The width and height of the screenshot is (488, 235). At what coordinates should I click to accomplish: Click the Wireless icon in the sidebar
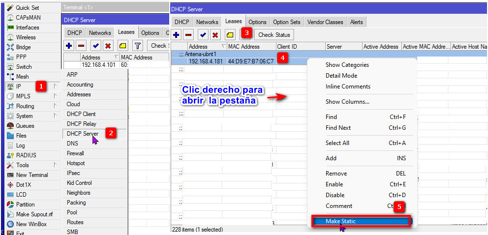[10, 37]
